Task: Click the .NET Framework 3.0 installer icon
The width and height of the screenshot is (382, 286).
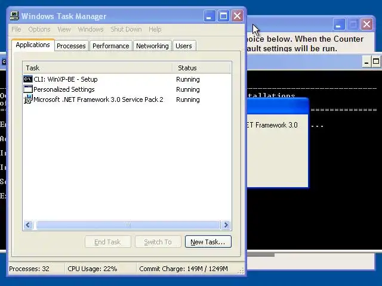Action: click(x=28, y=100)
